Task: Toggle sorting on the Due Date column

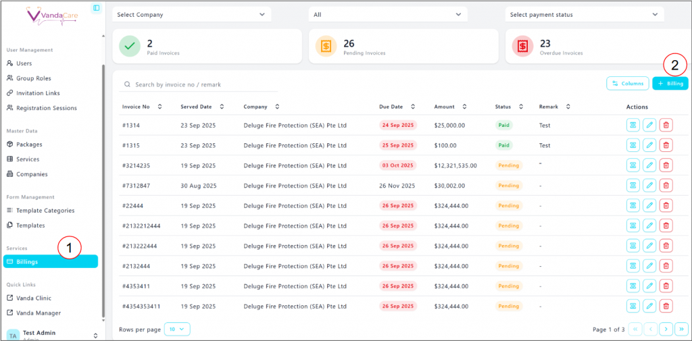Action: click(413, 107)
